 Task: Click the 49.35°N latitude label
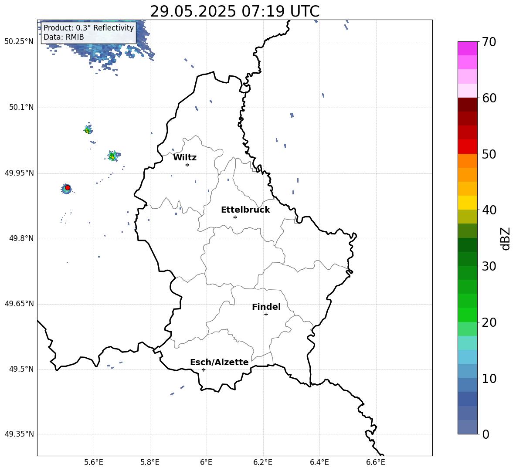click(19, 434)
